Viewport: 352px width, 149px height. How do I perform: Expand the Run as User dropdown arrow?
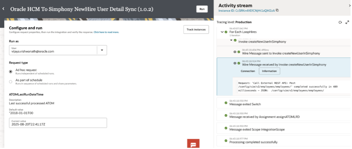click(x=102, y=50)
